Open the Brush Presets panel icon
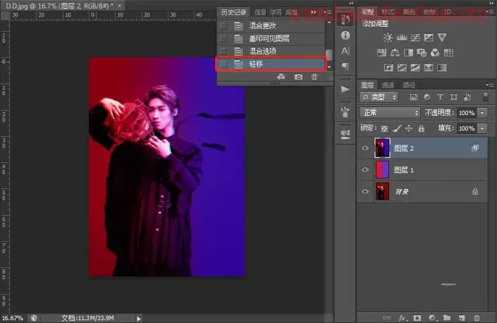 coord(345,112)
